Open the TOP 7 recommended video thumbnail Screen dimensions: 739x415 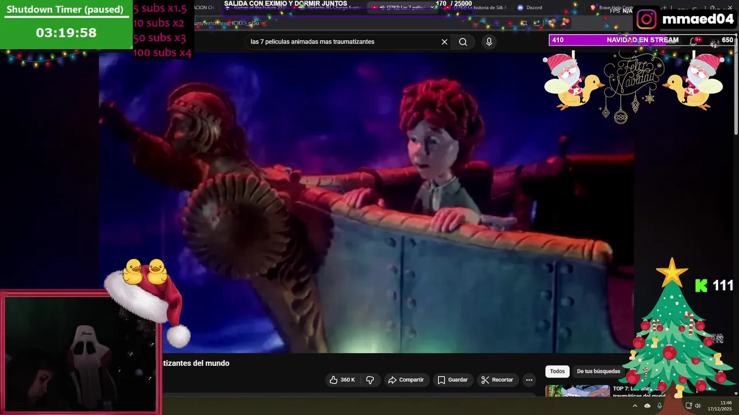577,391
